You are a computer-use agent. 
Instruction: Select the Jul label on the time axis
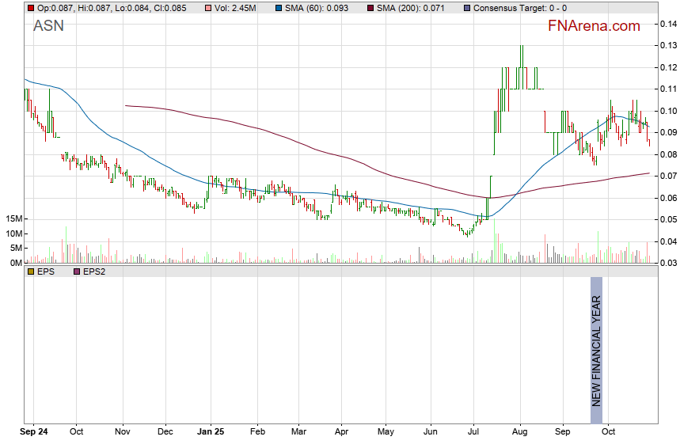(474, 432)
